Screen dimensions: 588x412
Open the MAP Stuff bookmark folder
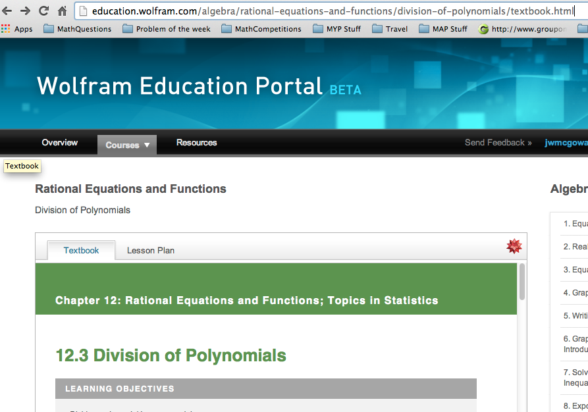pyautogui.click(x=443, y=29)
